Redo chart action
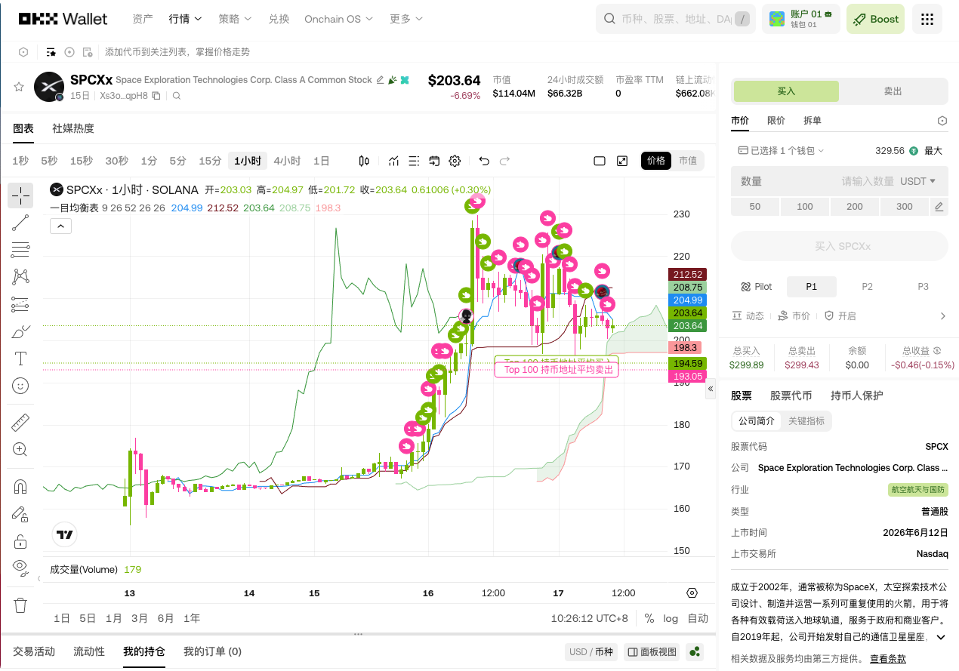959x671 pixels. 504,161
